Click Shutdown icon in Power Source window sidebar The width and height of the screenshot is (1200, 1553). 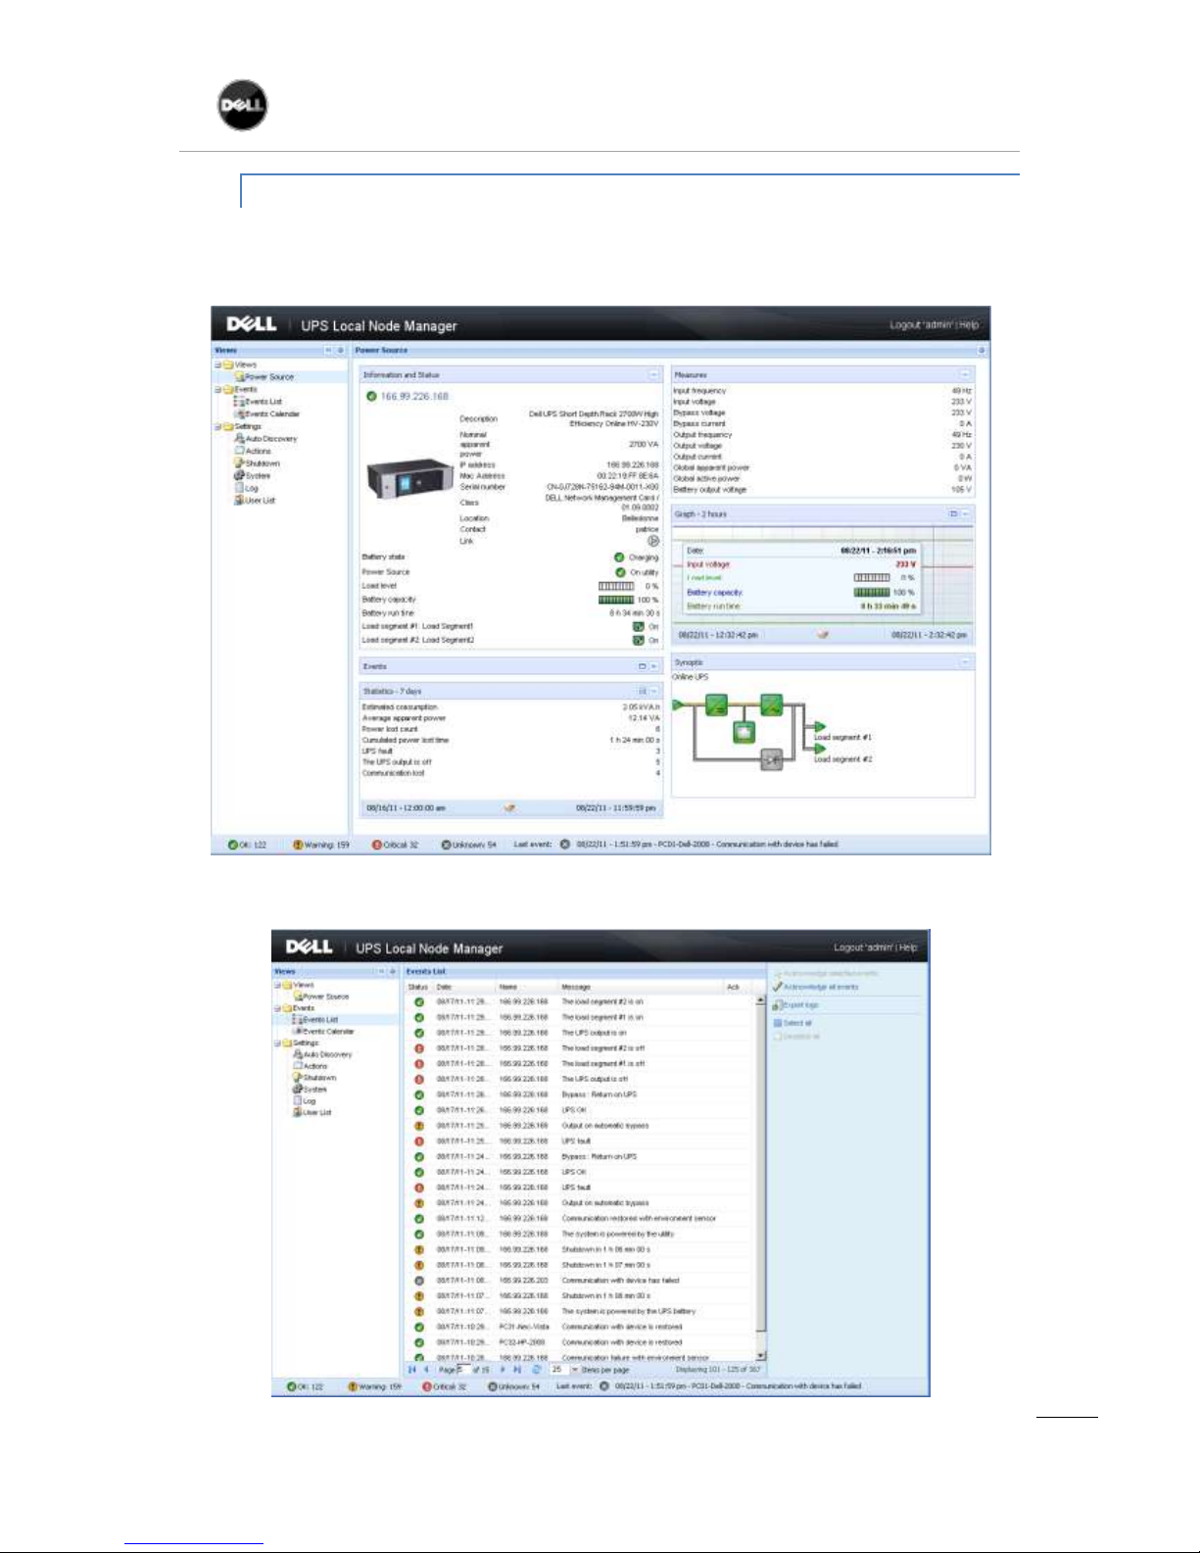[x=239, y=462]
